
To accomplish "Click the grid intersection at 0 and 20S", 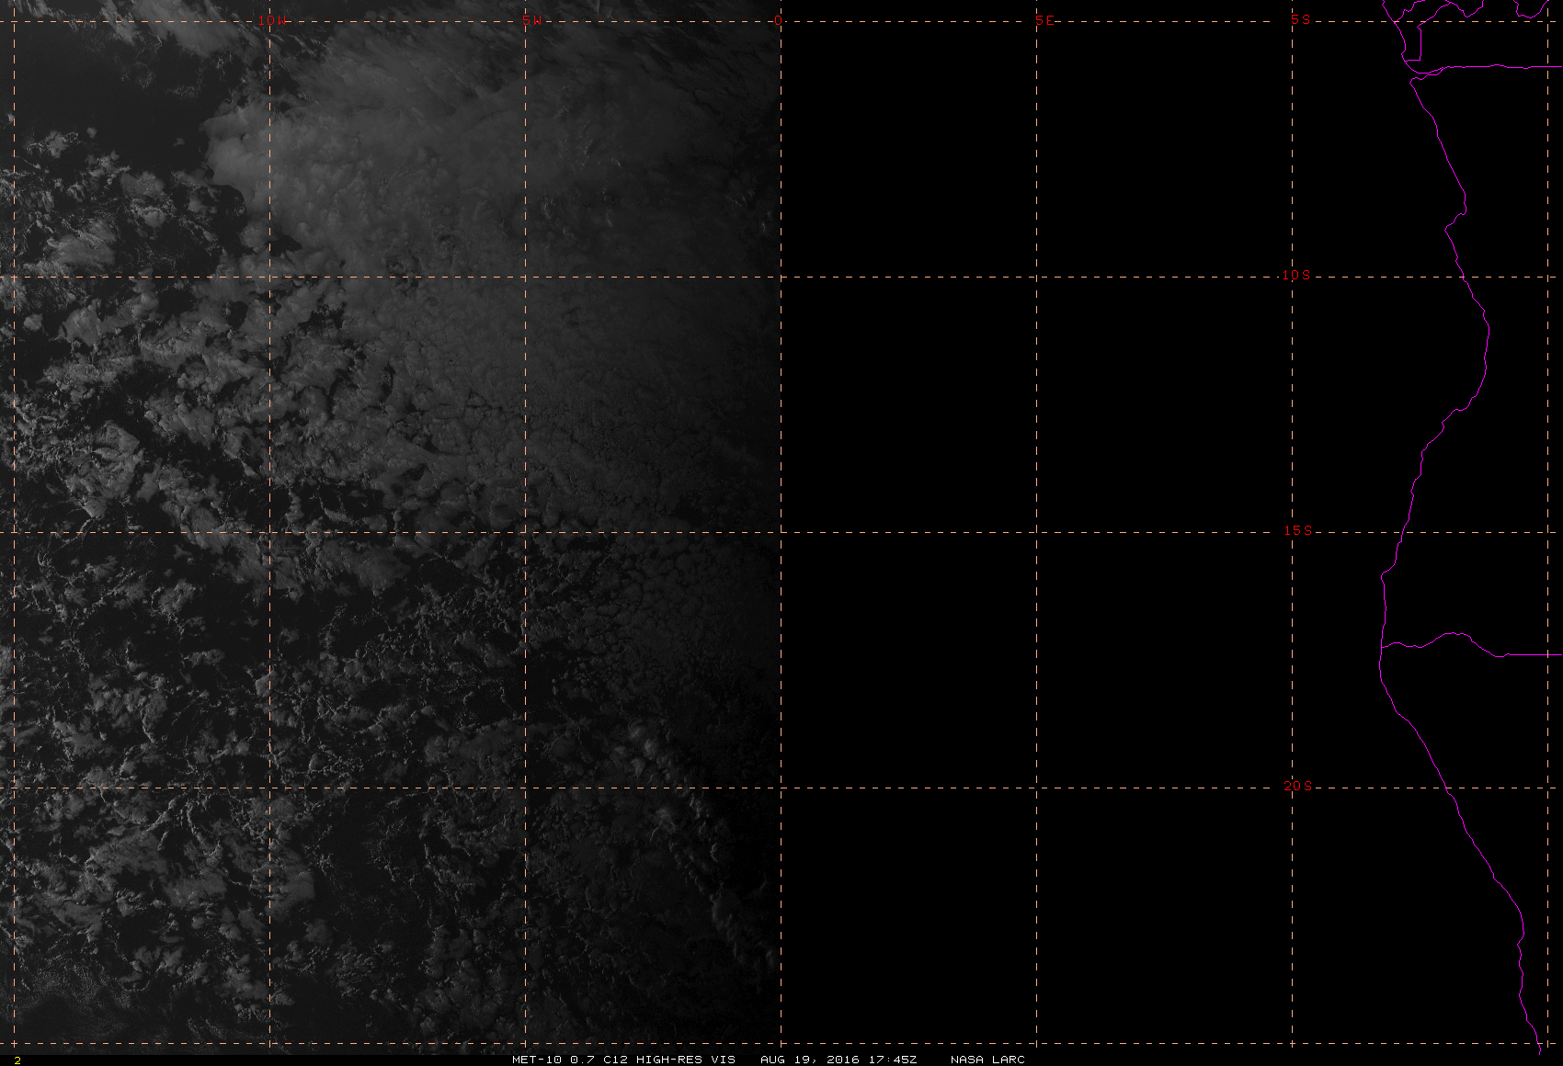I will [x=781, y=788].
